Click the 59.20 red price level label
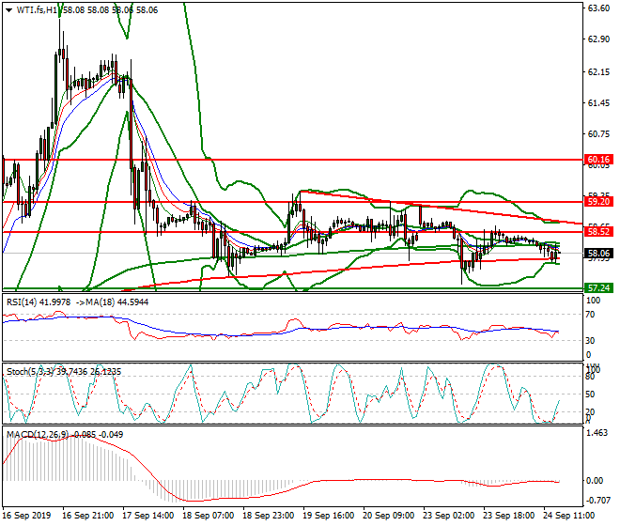The height and width of the screenshot is (526, 620). click(x=598, y=202)
